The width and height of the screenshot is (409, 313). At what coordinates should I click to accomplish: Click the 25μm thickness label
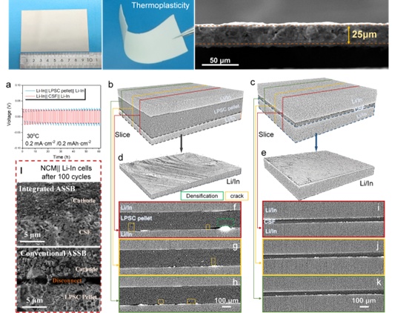tap(364, 34)
